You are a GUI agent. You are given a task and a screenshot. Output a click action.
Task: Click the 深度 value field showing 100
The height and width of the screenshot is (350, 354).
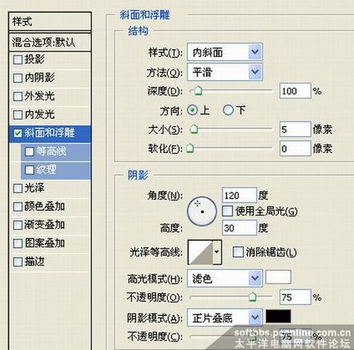tap(295, 91)
